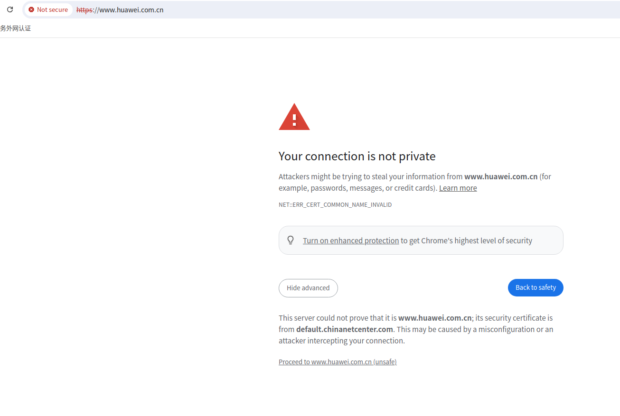620x416 pixels.
Task: Click the 'Your connection is not private' heading
Action: (357, 156)
